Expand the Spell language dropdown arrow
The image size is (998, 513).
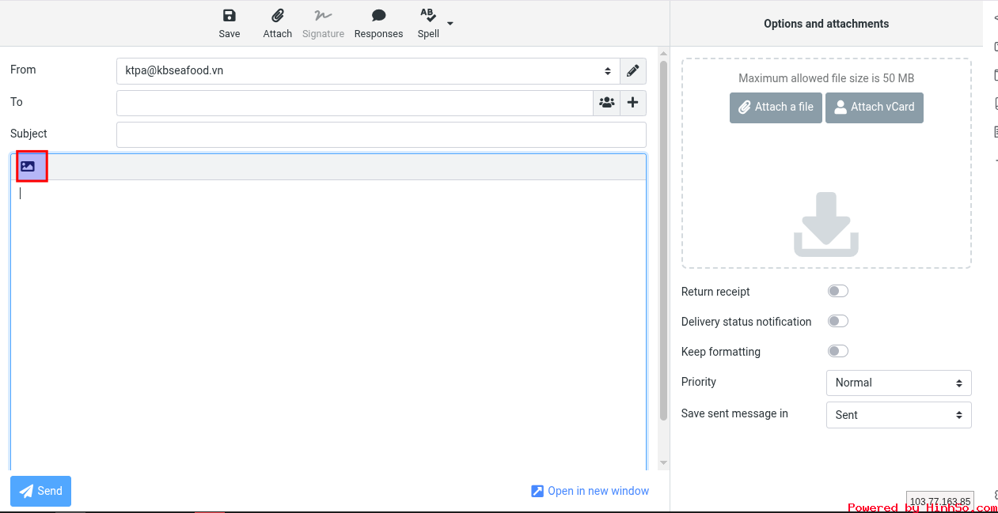450,24
